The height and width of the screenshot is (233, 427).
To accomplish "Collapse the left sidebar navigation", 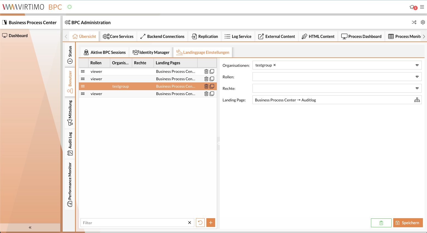I will (30, 228).
